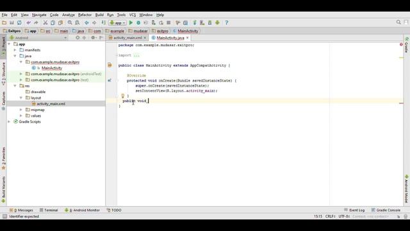Run the app with green play button
The width and height of the screenshot is (410, 231).
pyautogui.click(x=131, y=23)
